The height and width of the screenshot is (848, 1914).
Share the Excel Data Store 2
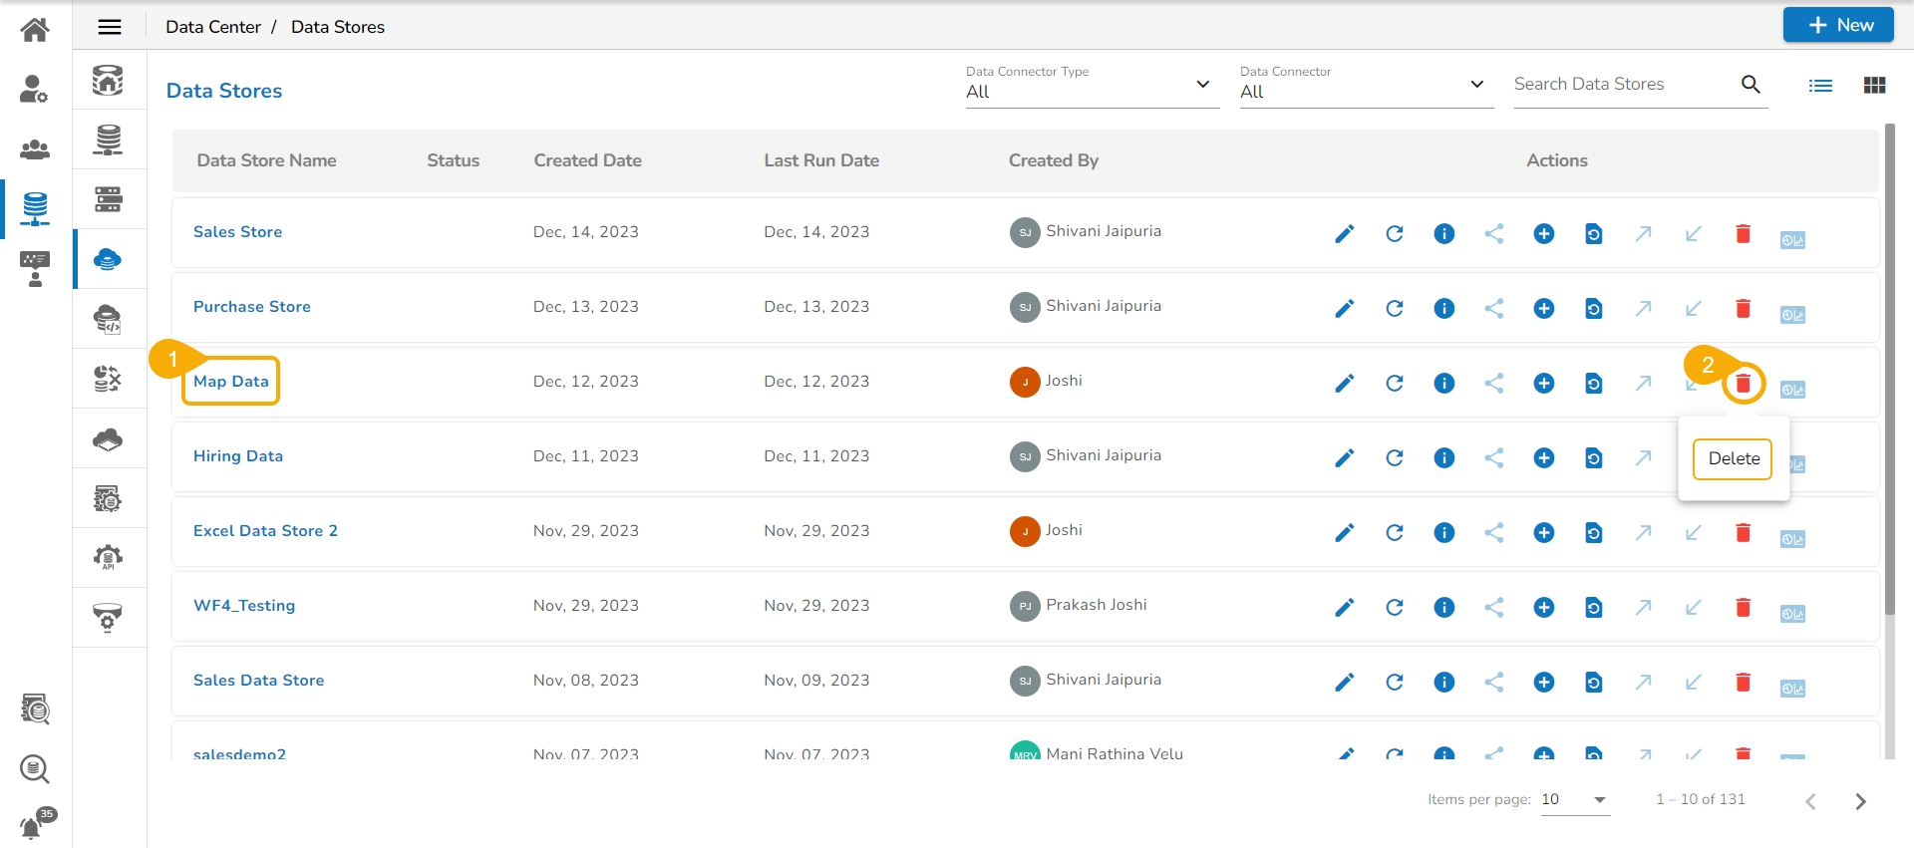click(x=1493, y=533)
